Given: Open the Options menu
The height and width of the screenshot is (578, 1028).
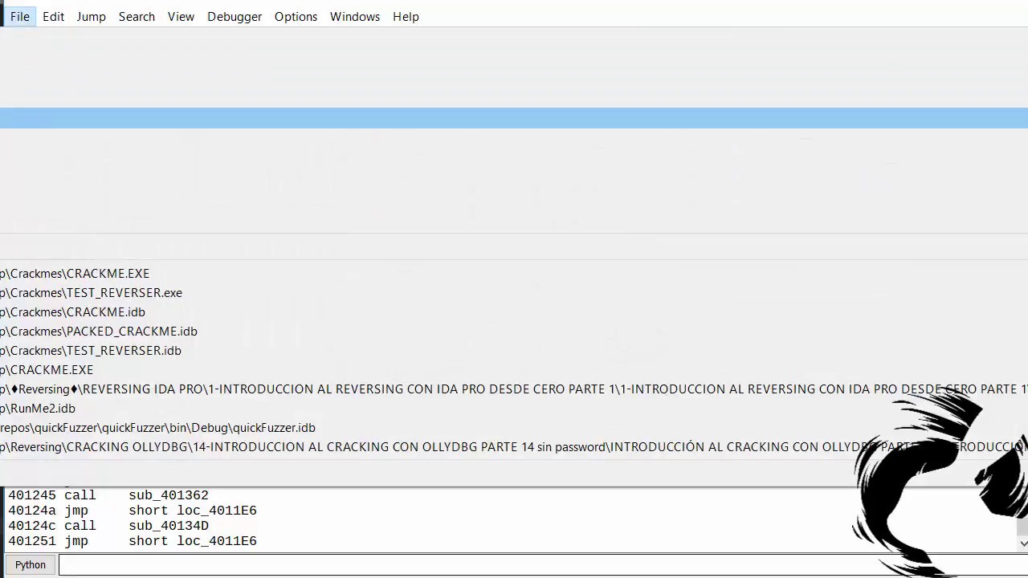Looking at the screenshot, I should coord(296,16).
